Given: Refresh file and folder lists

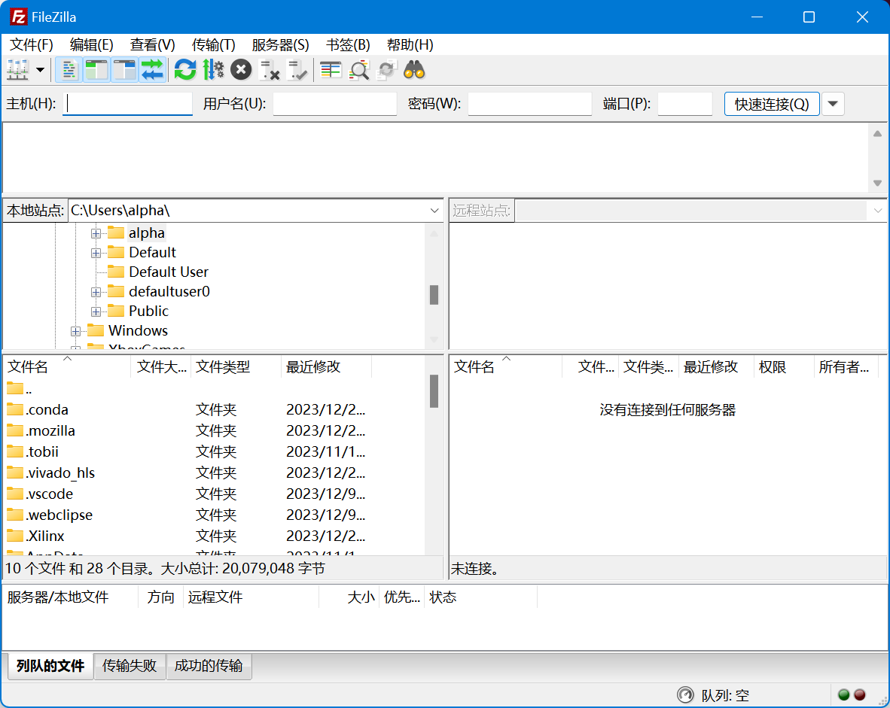Looking at the screenshot, I should tap(185, 70).
